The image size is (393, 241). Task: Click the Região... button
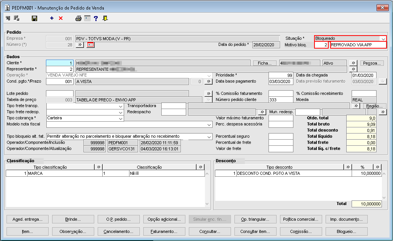(375, 106)
